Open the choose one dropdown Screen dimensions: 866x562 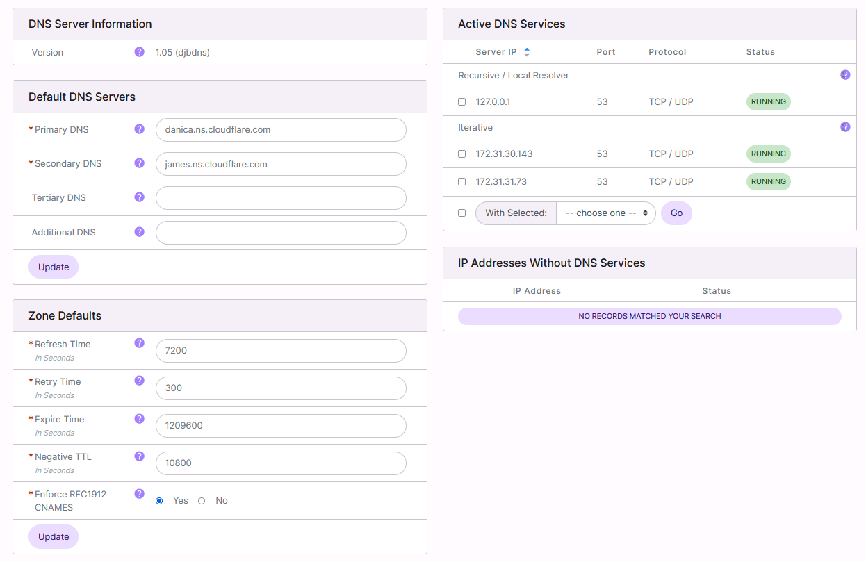(605, 213)
